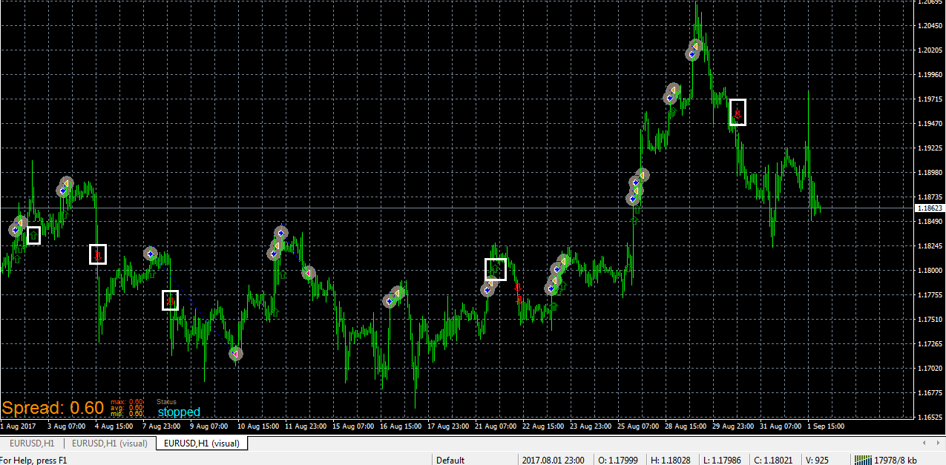Click the green buy arrow under 28 Aug 15:00 candles

pos(672,113)
